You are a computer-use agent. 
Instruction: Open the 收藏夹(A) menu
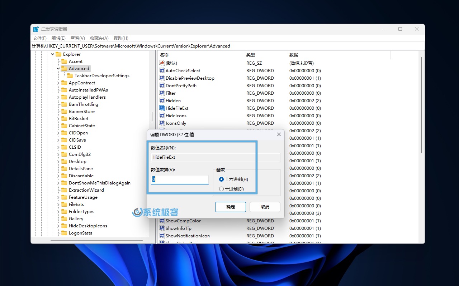[99, 38]
